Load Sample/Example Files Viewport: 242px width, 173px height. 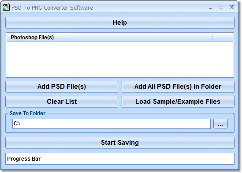(178, 102)
